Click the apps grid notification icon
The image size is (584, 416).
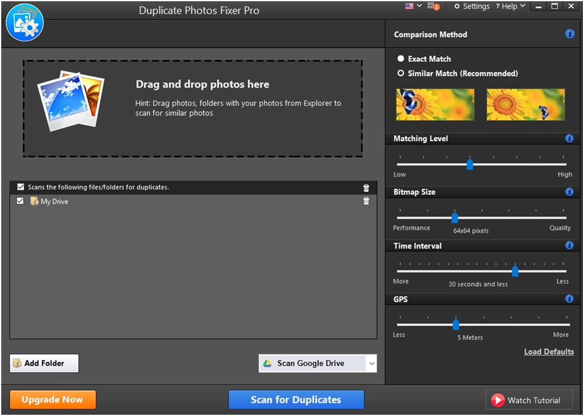tap(433, 6)
